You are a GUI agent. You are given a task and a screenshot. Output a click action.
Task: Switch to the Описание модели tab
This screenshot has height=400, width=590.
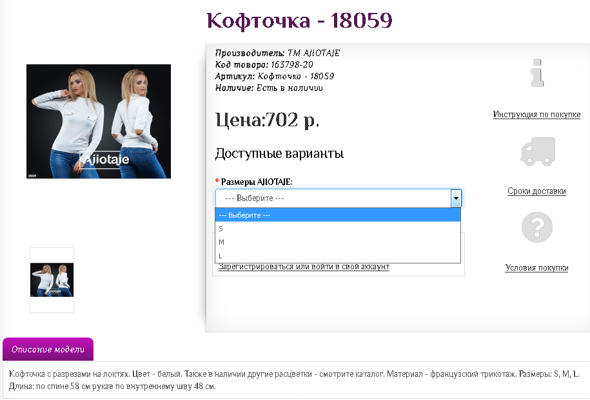48,349
